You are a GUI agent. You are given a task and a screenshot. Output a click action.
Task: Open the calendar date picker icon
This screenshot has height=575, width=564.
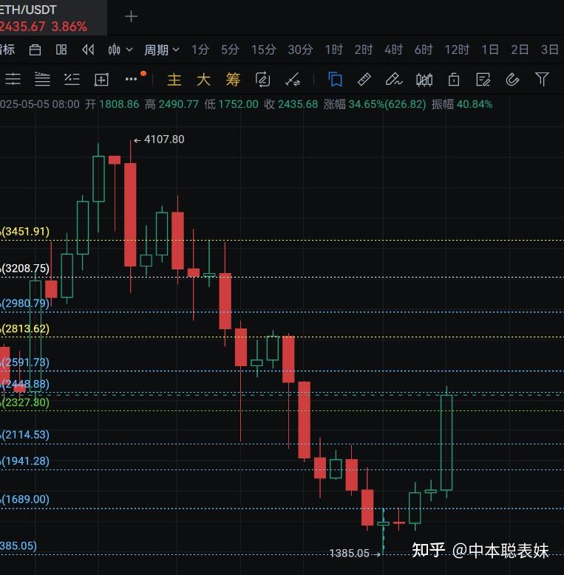coord(35,49)
